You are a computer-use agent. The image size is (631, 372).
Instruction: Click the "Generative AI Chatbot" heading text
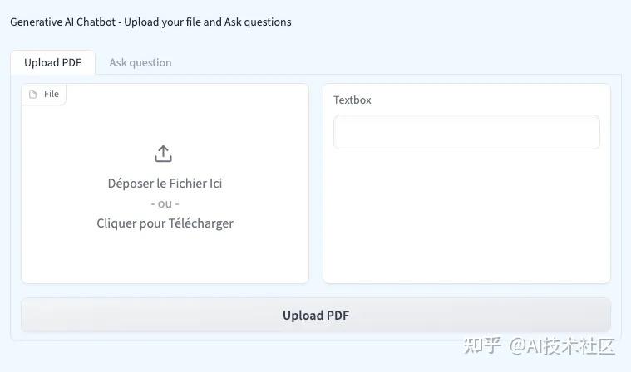(65, 22)
